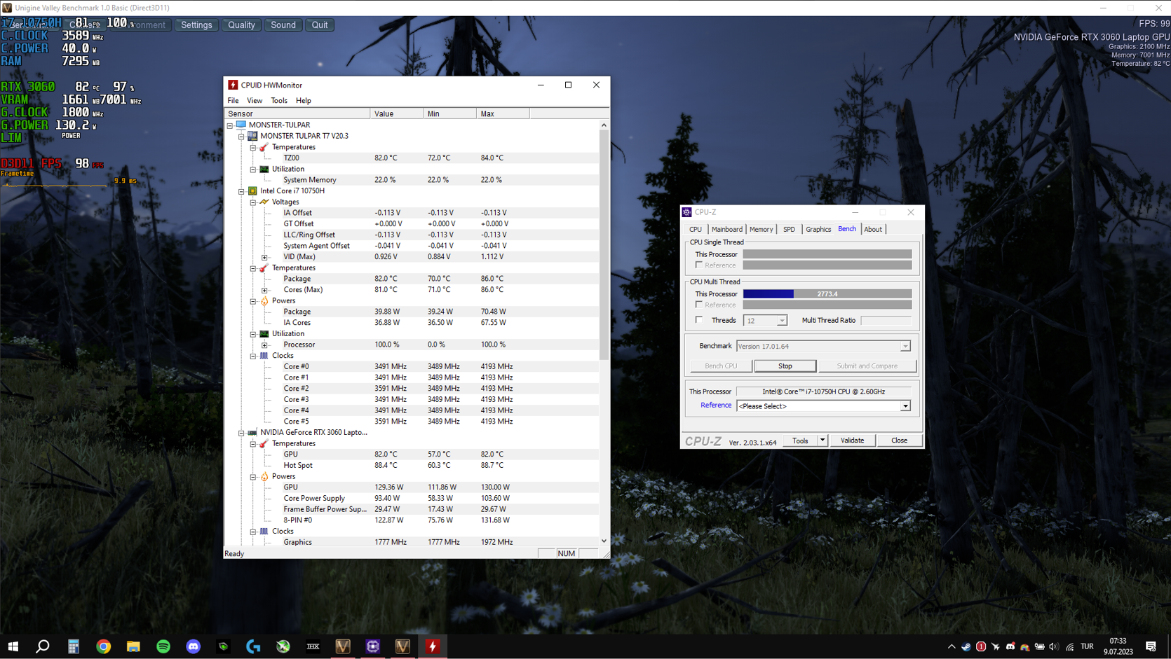
Task: Click the computer icon beside MONSTER-TULPAR
Action: [241, 125]
